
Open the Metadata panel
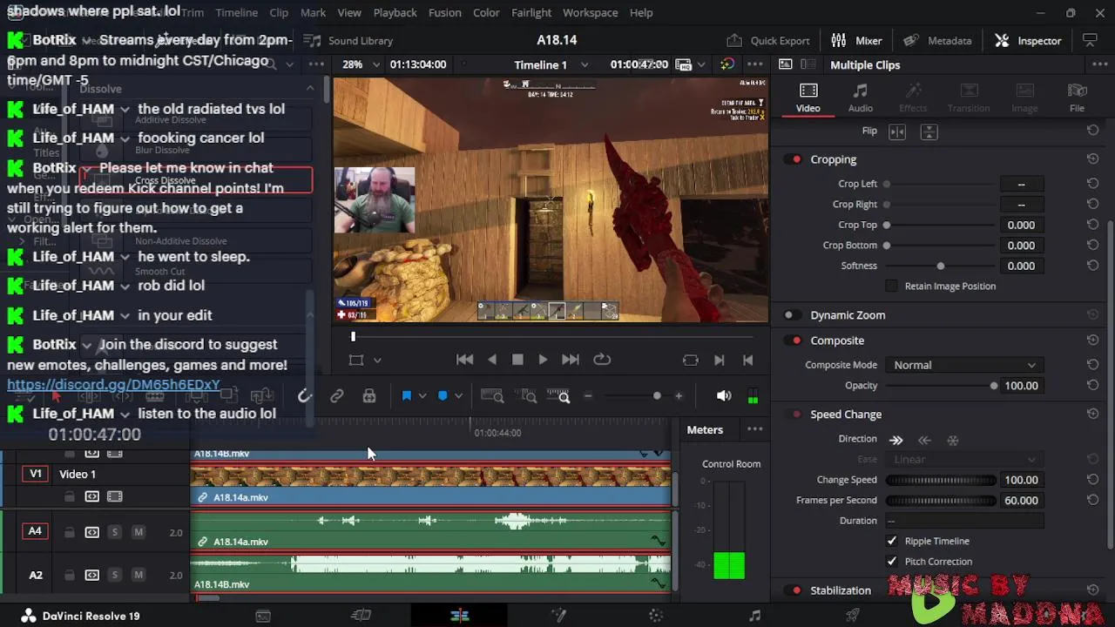(x=937, y=41)
